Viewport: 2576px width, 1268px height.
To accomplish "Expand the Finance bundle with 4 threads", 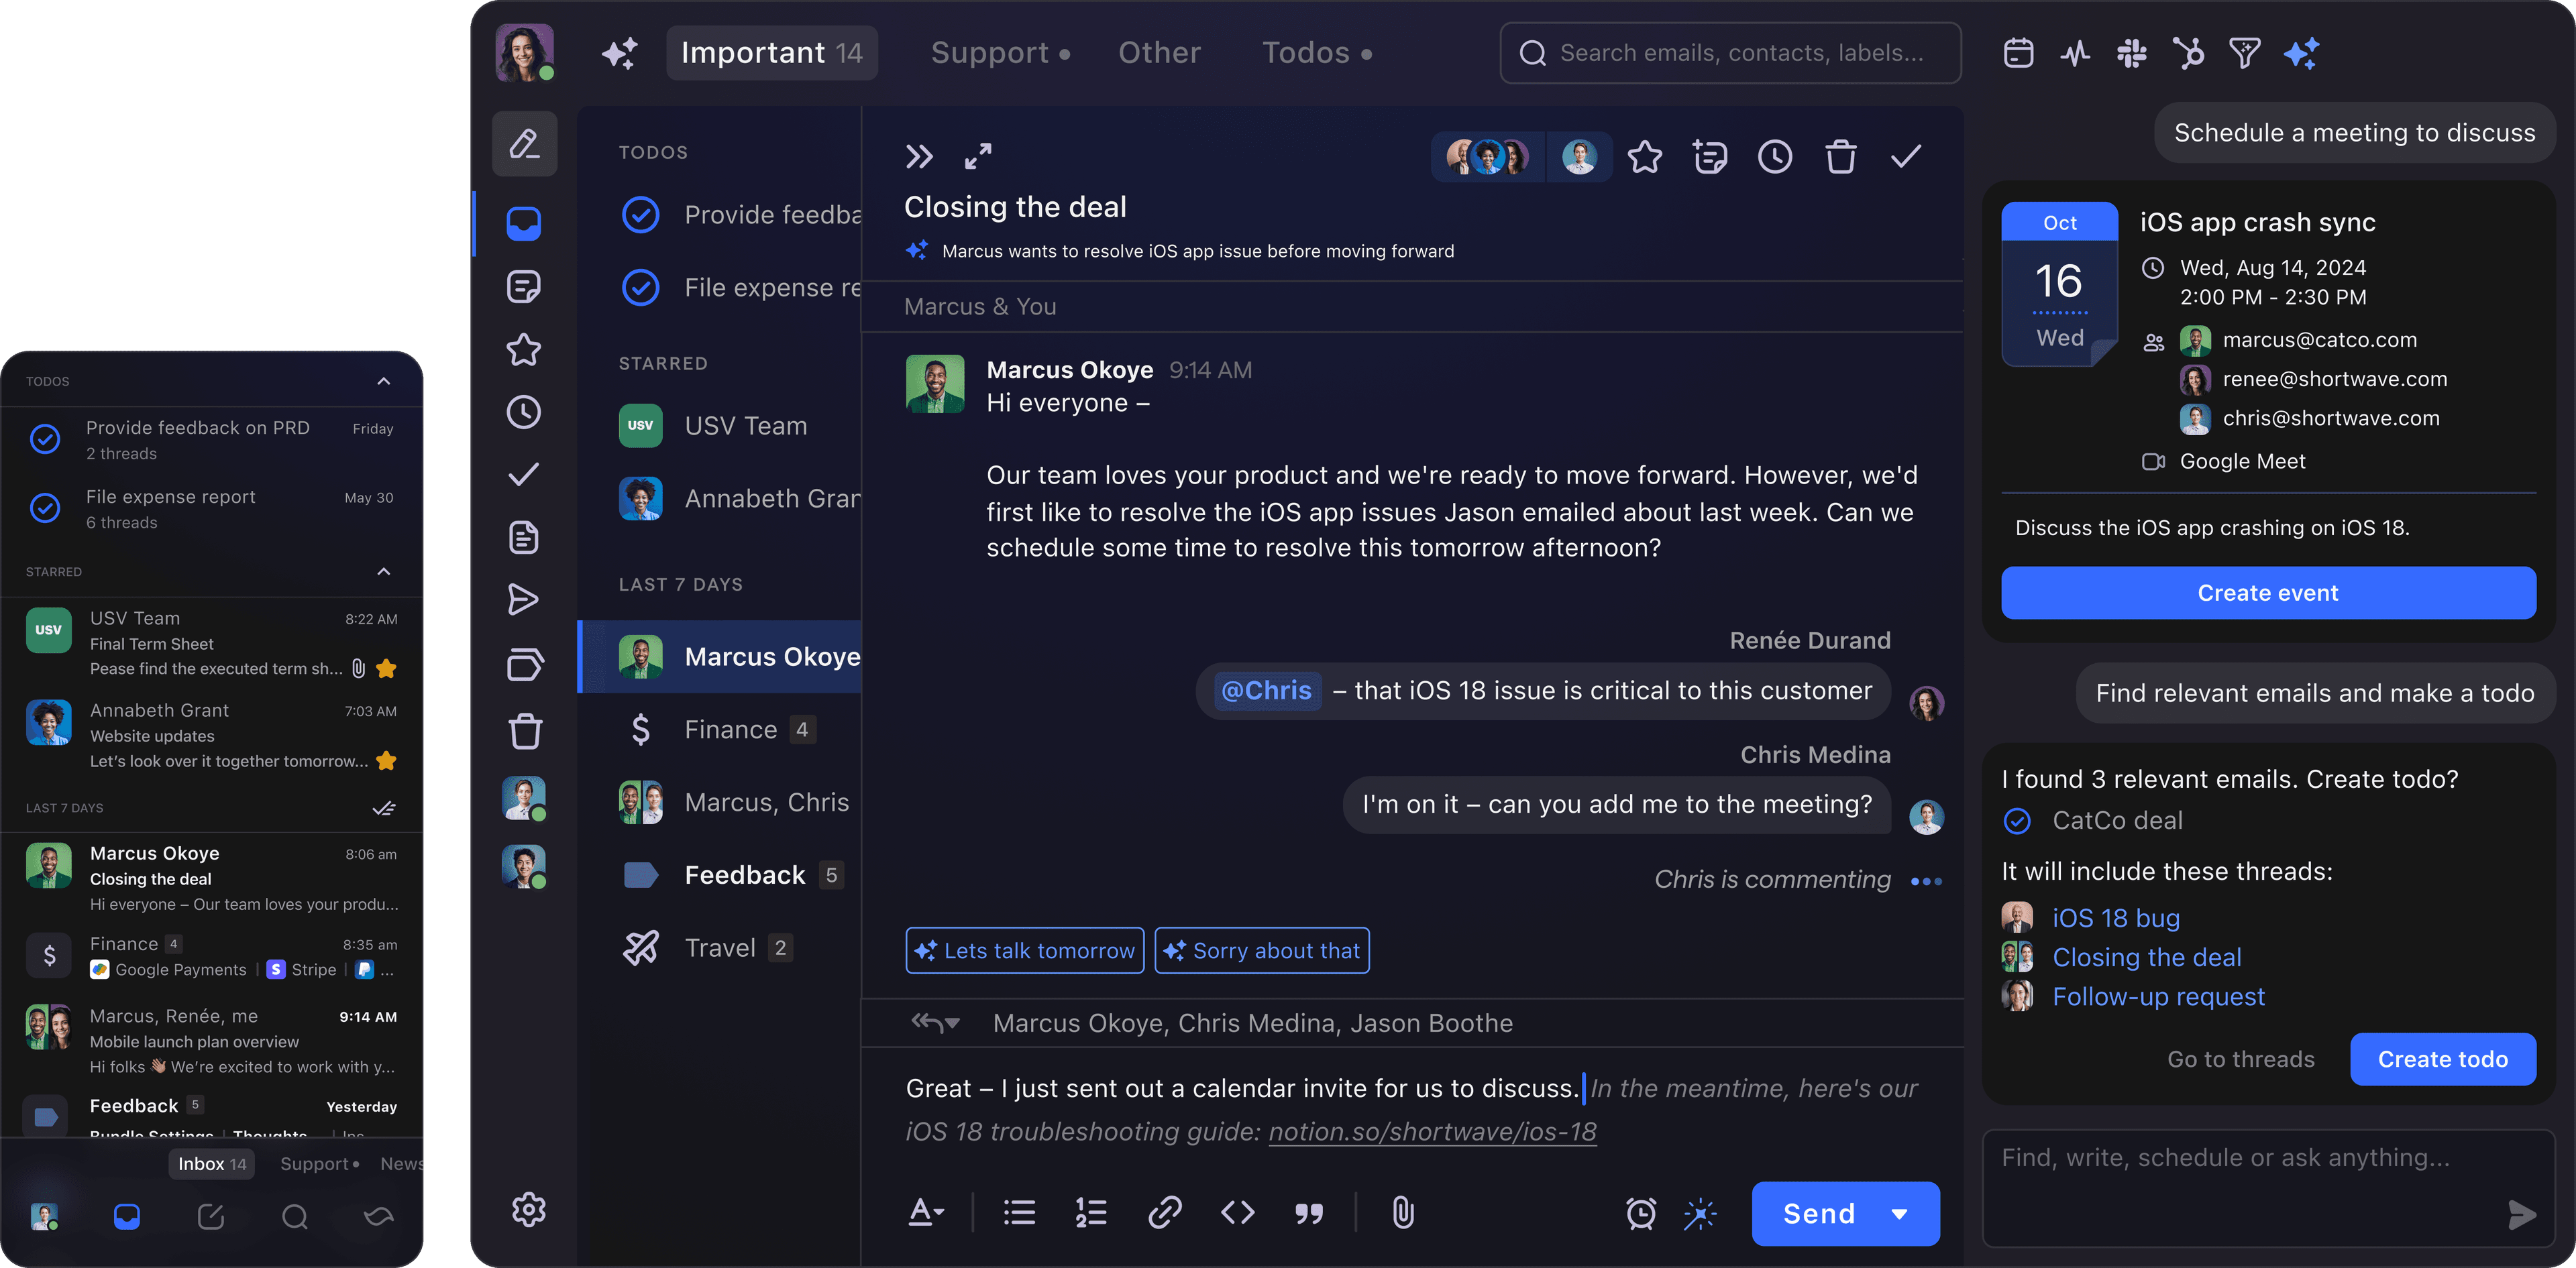I will coord(729,726).
